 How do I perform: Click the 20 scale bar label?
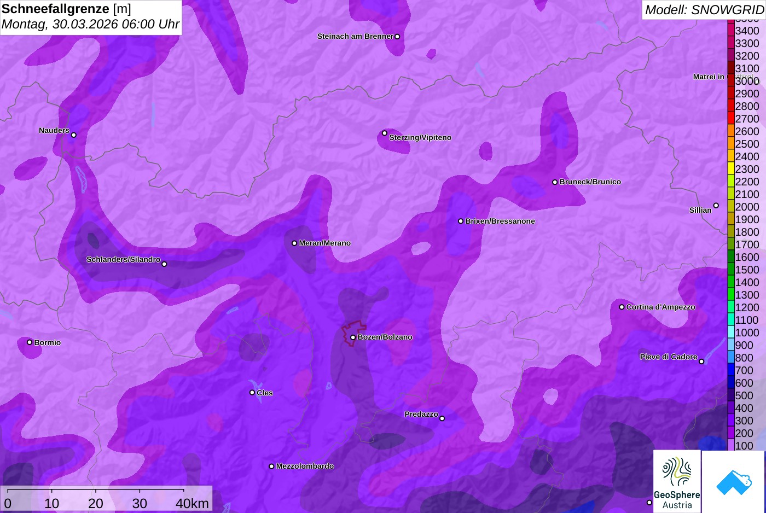coord(96,504)
